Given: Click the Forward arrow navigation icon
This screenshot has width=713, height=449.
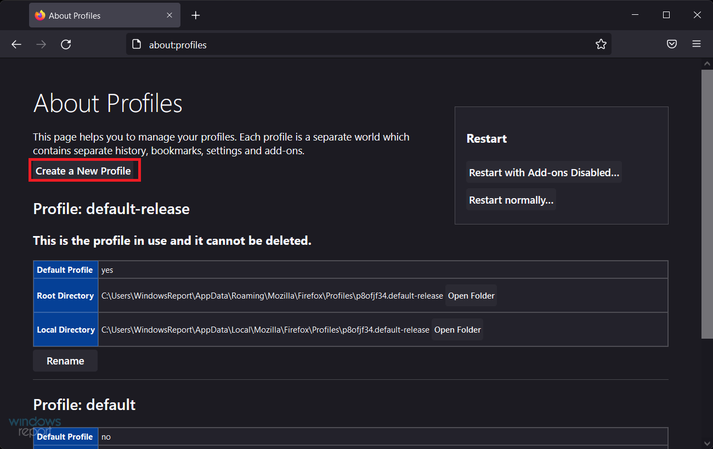Looking at the screenshot, I should [41, 44].
